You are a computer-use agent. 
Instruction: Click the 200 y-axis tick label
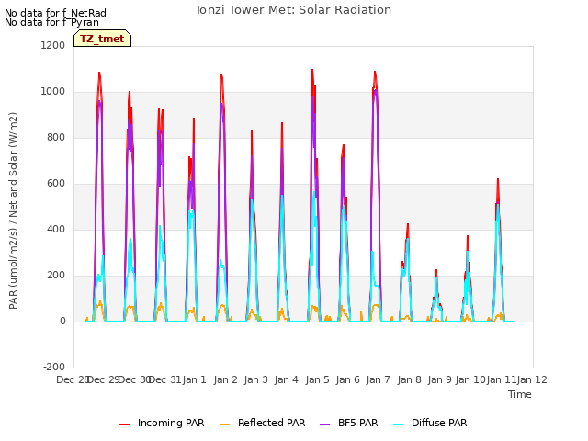tap(56, 276)
